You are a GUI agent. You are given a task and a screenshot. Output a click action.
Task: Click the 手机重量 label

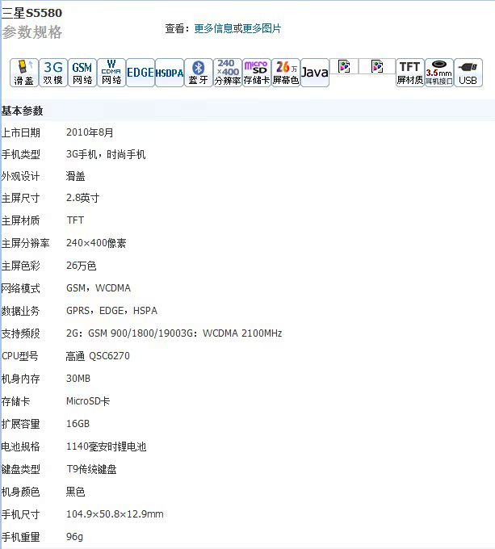[x=21, y=537]
